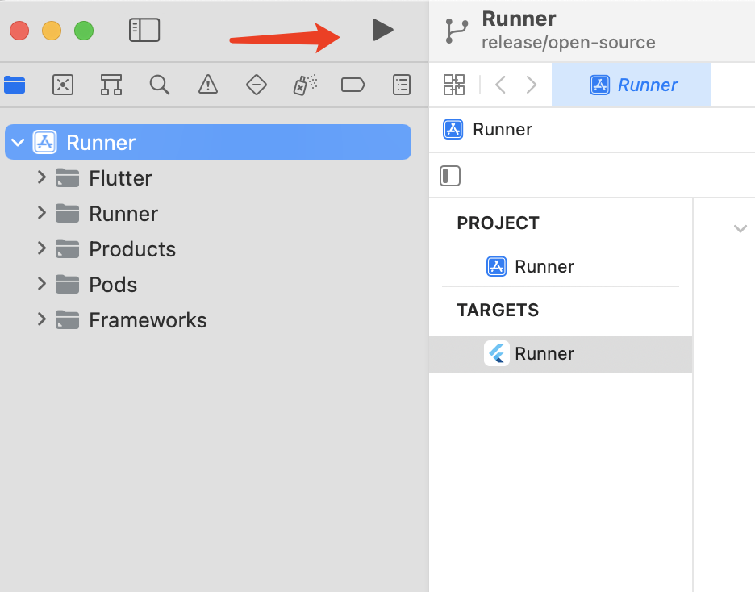The image size is (755, 592).
Task: Open the Debug navigator spray icon
Action: click(x=305, y=85)
